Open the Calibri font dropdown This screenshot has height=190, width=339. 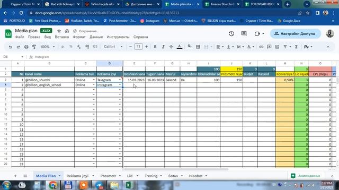point(113,47)
